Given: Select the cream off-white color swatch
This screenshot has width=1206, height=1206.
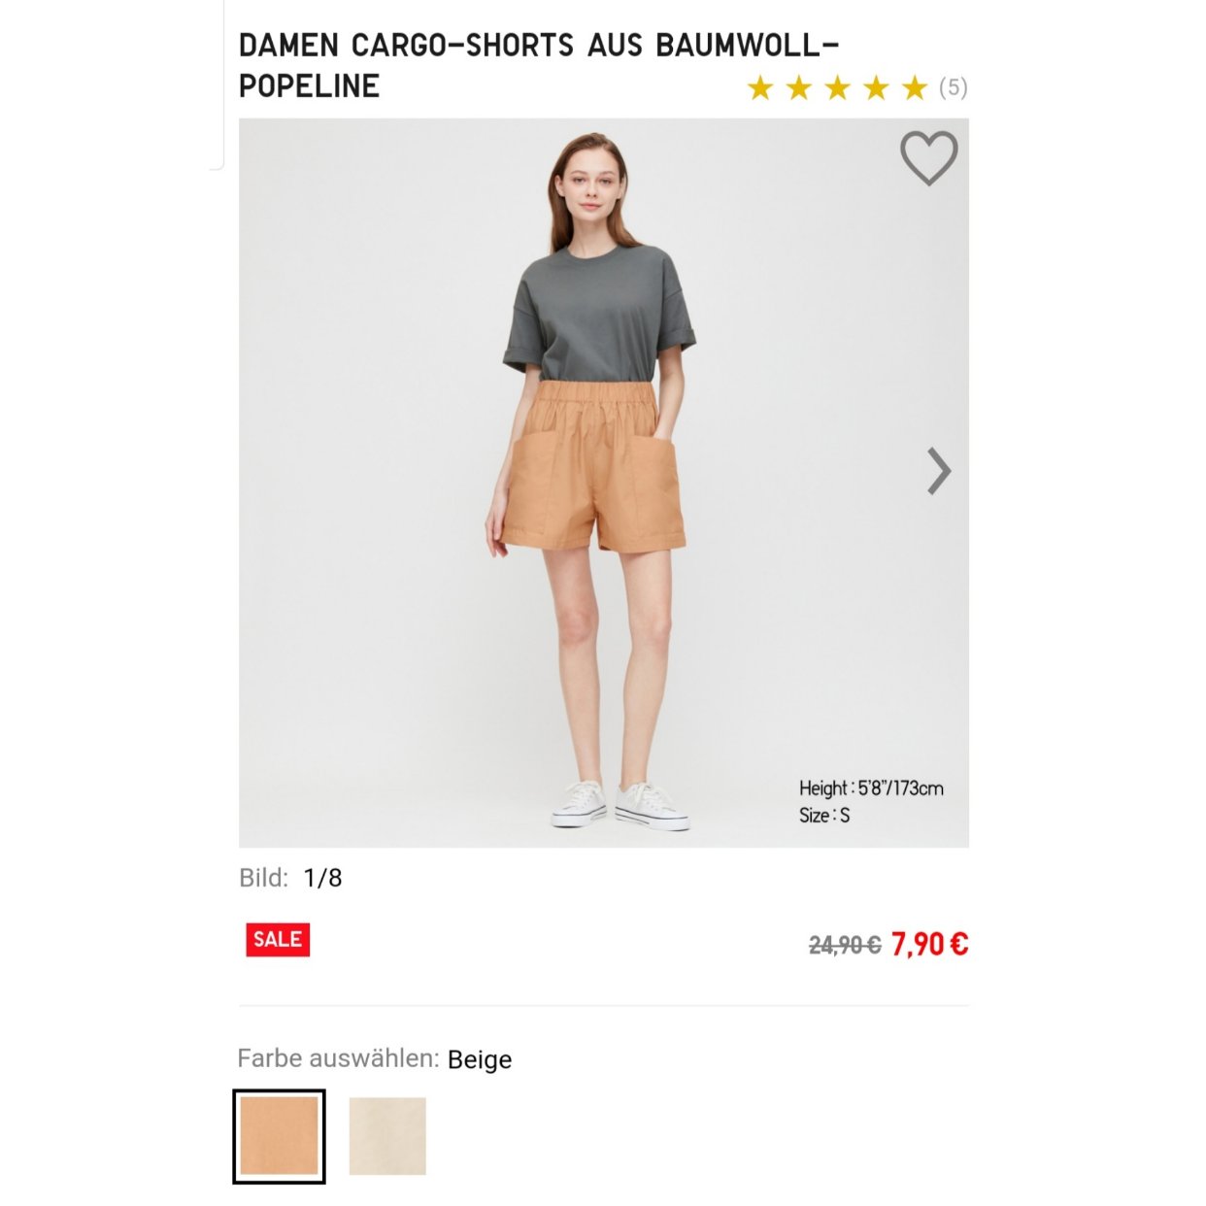Looking at the screenshot, I should [387, 1136].
